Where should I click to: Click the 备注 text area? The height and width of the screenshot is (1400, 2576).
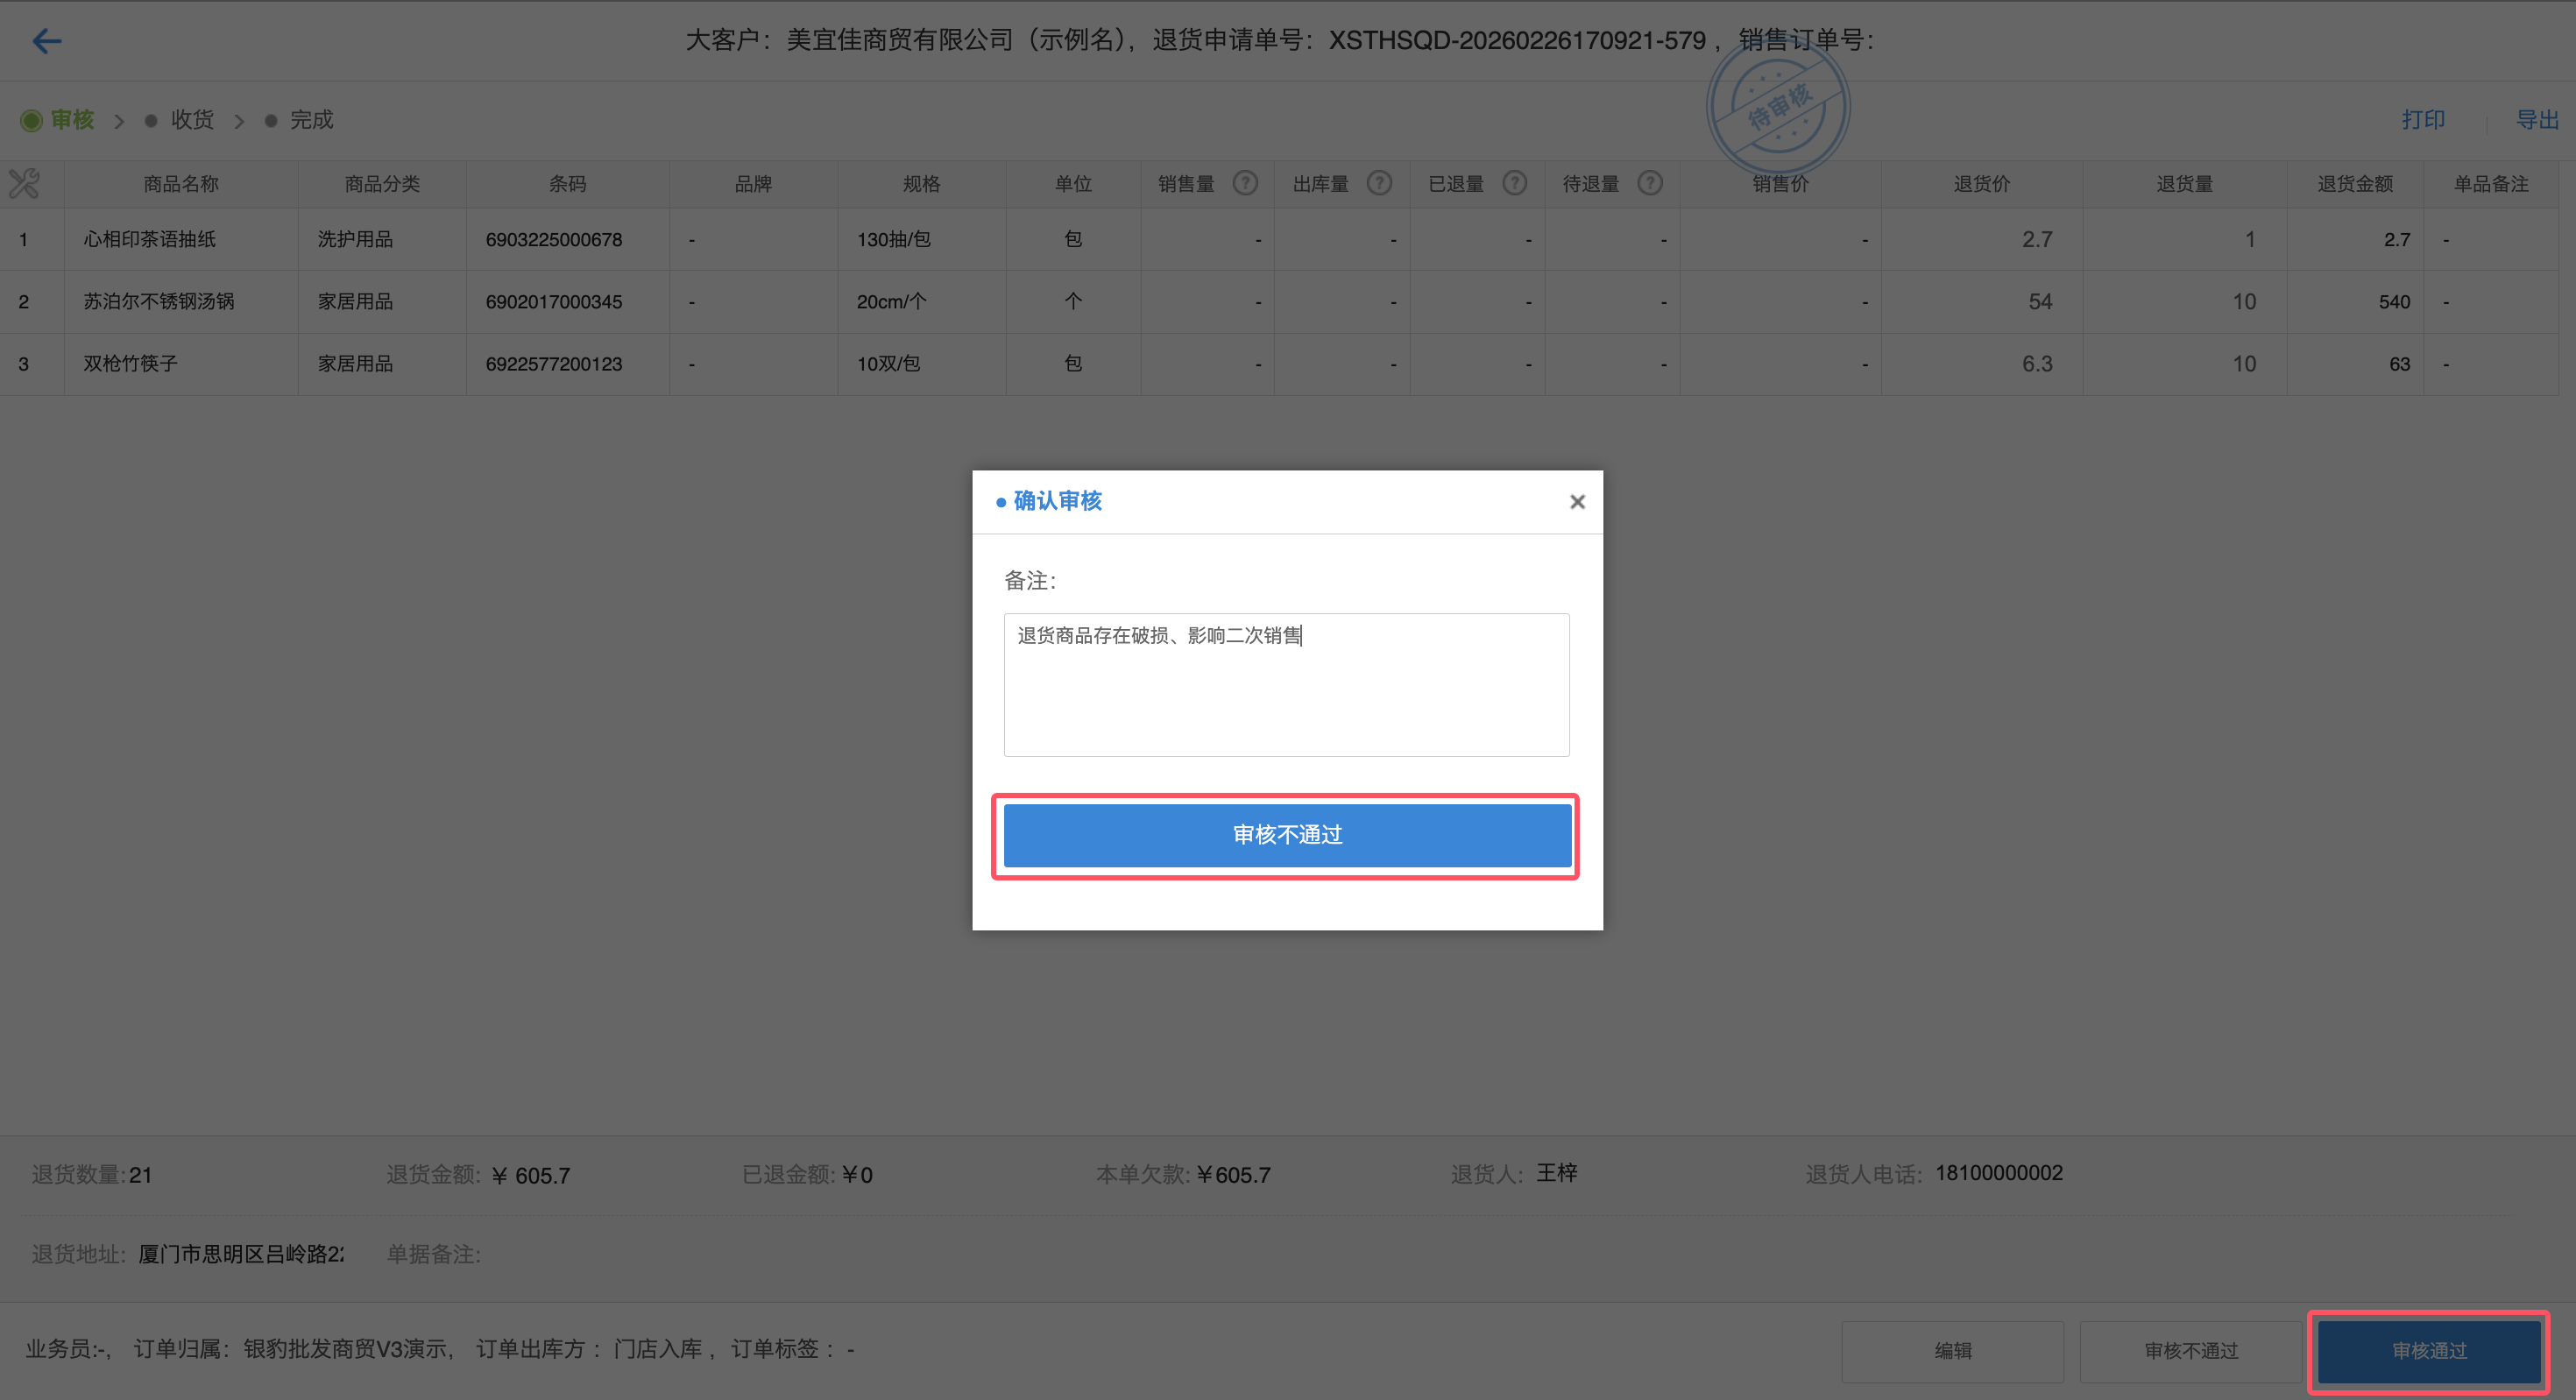tap(1286, 685)
